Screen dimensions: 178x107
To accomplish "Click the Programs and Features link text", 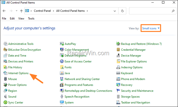I will pos(79,85).
